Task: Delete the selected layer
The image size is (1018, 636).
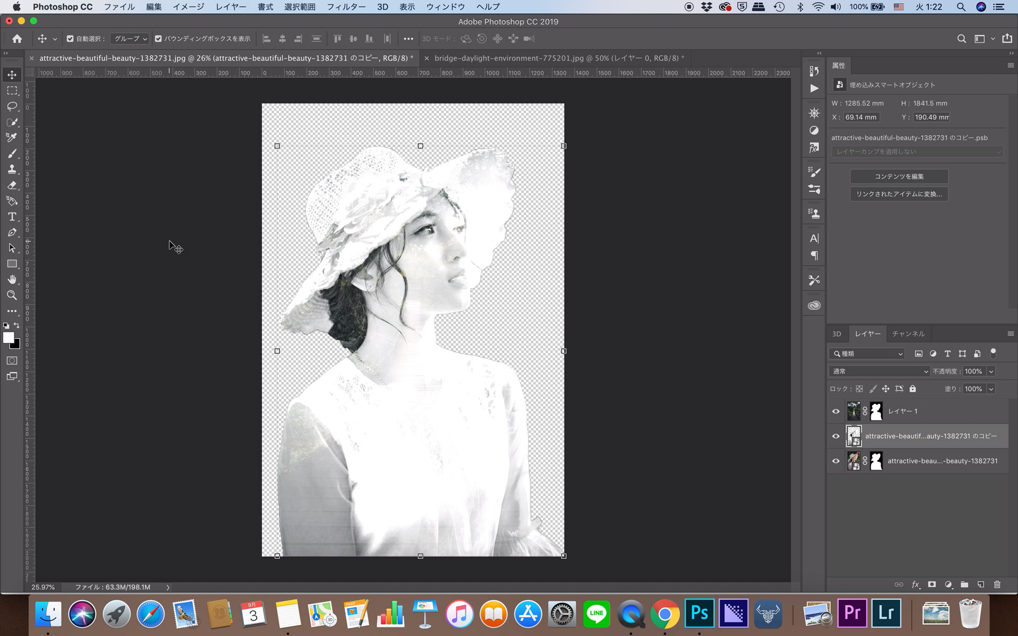Action: click(x=997, y=585)
